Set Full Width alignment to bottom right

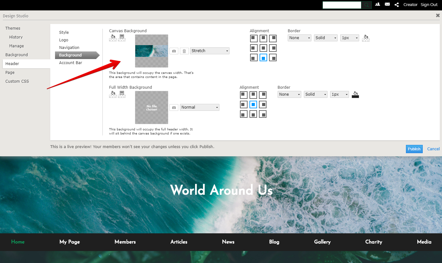pos(263,114)
